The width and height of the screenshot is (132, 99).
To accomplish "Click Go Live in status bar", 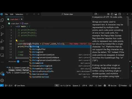I will click(112, 86).
